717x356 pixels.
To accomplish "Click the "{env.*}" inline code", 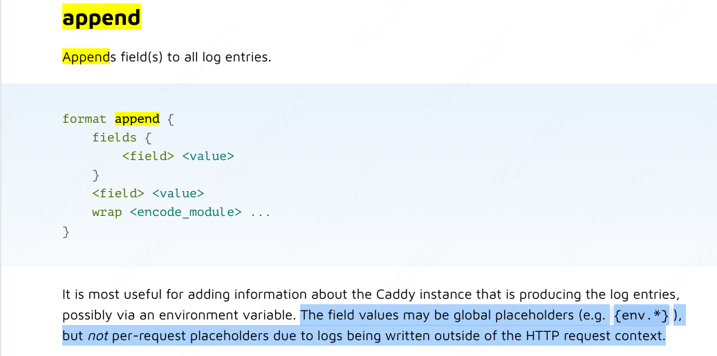I will (642, 315).
